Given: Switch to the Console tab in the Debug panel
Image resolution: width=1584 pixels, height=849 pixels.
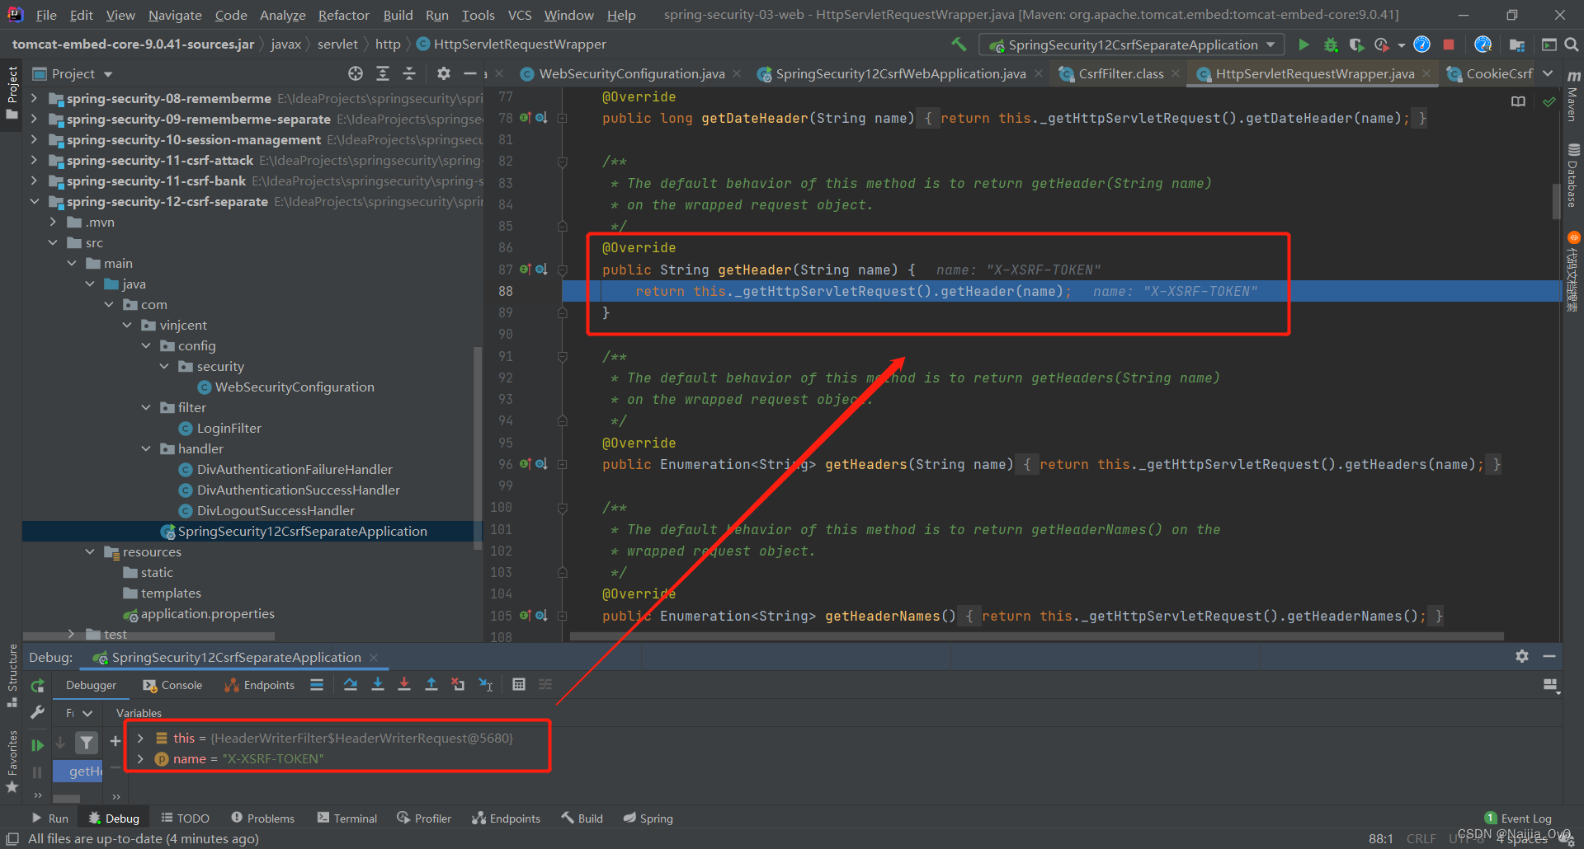Looking at the screenshot, I should point(172,685).
